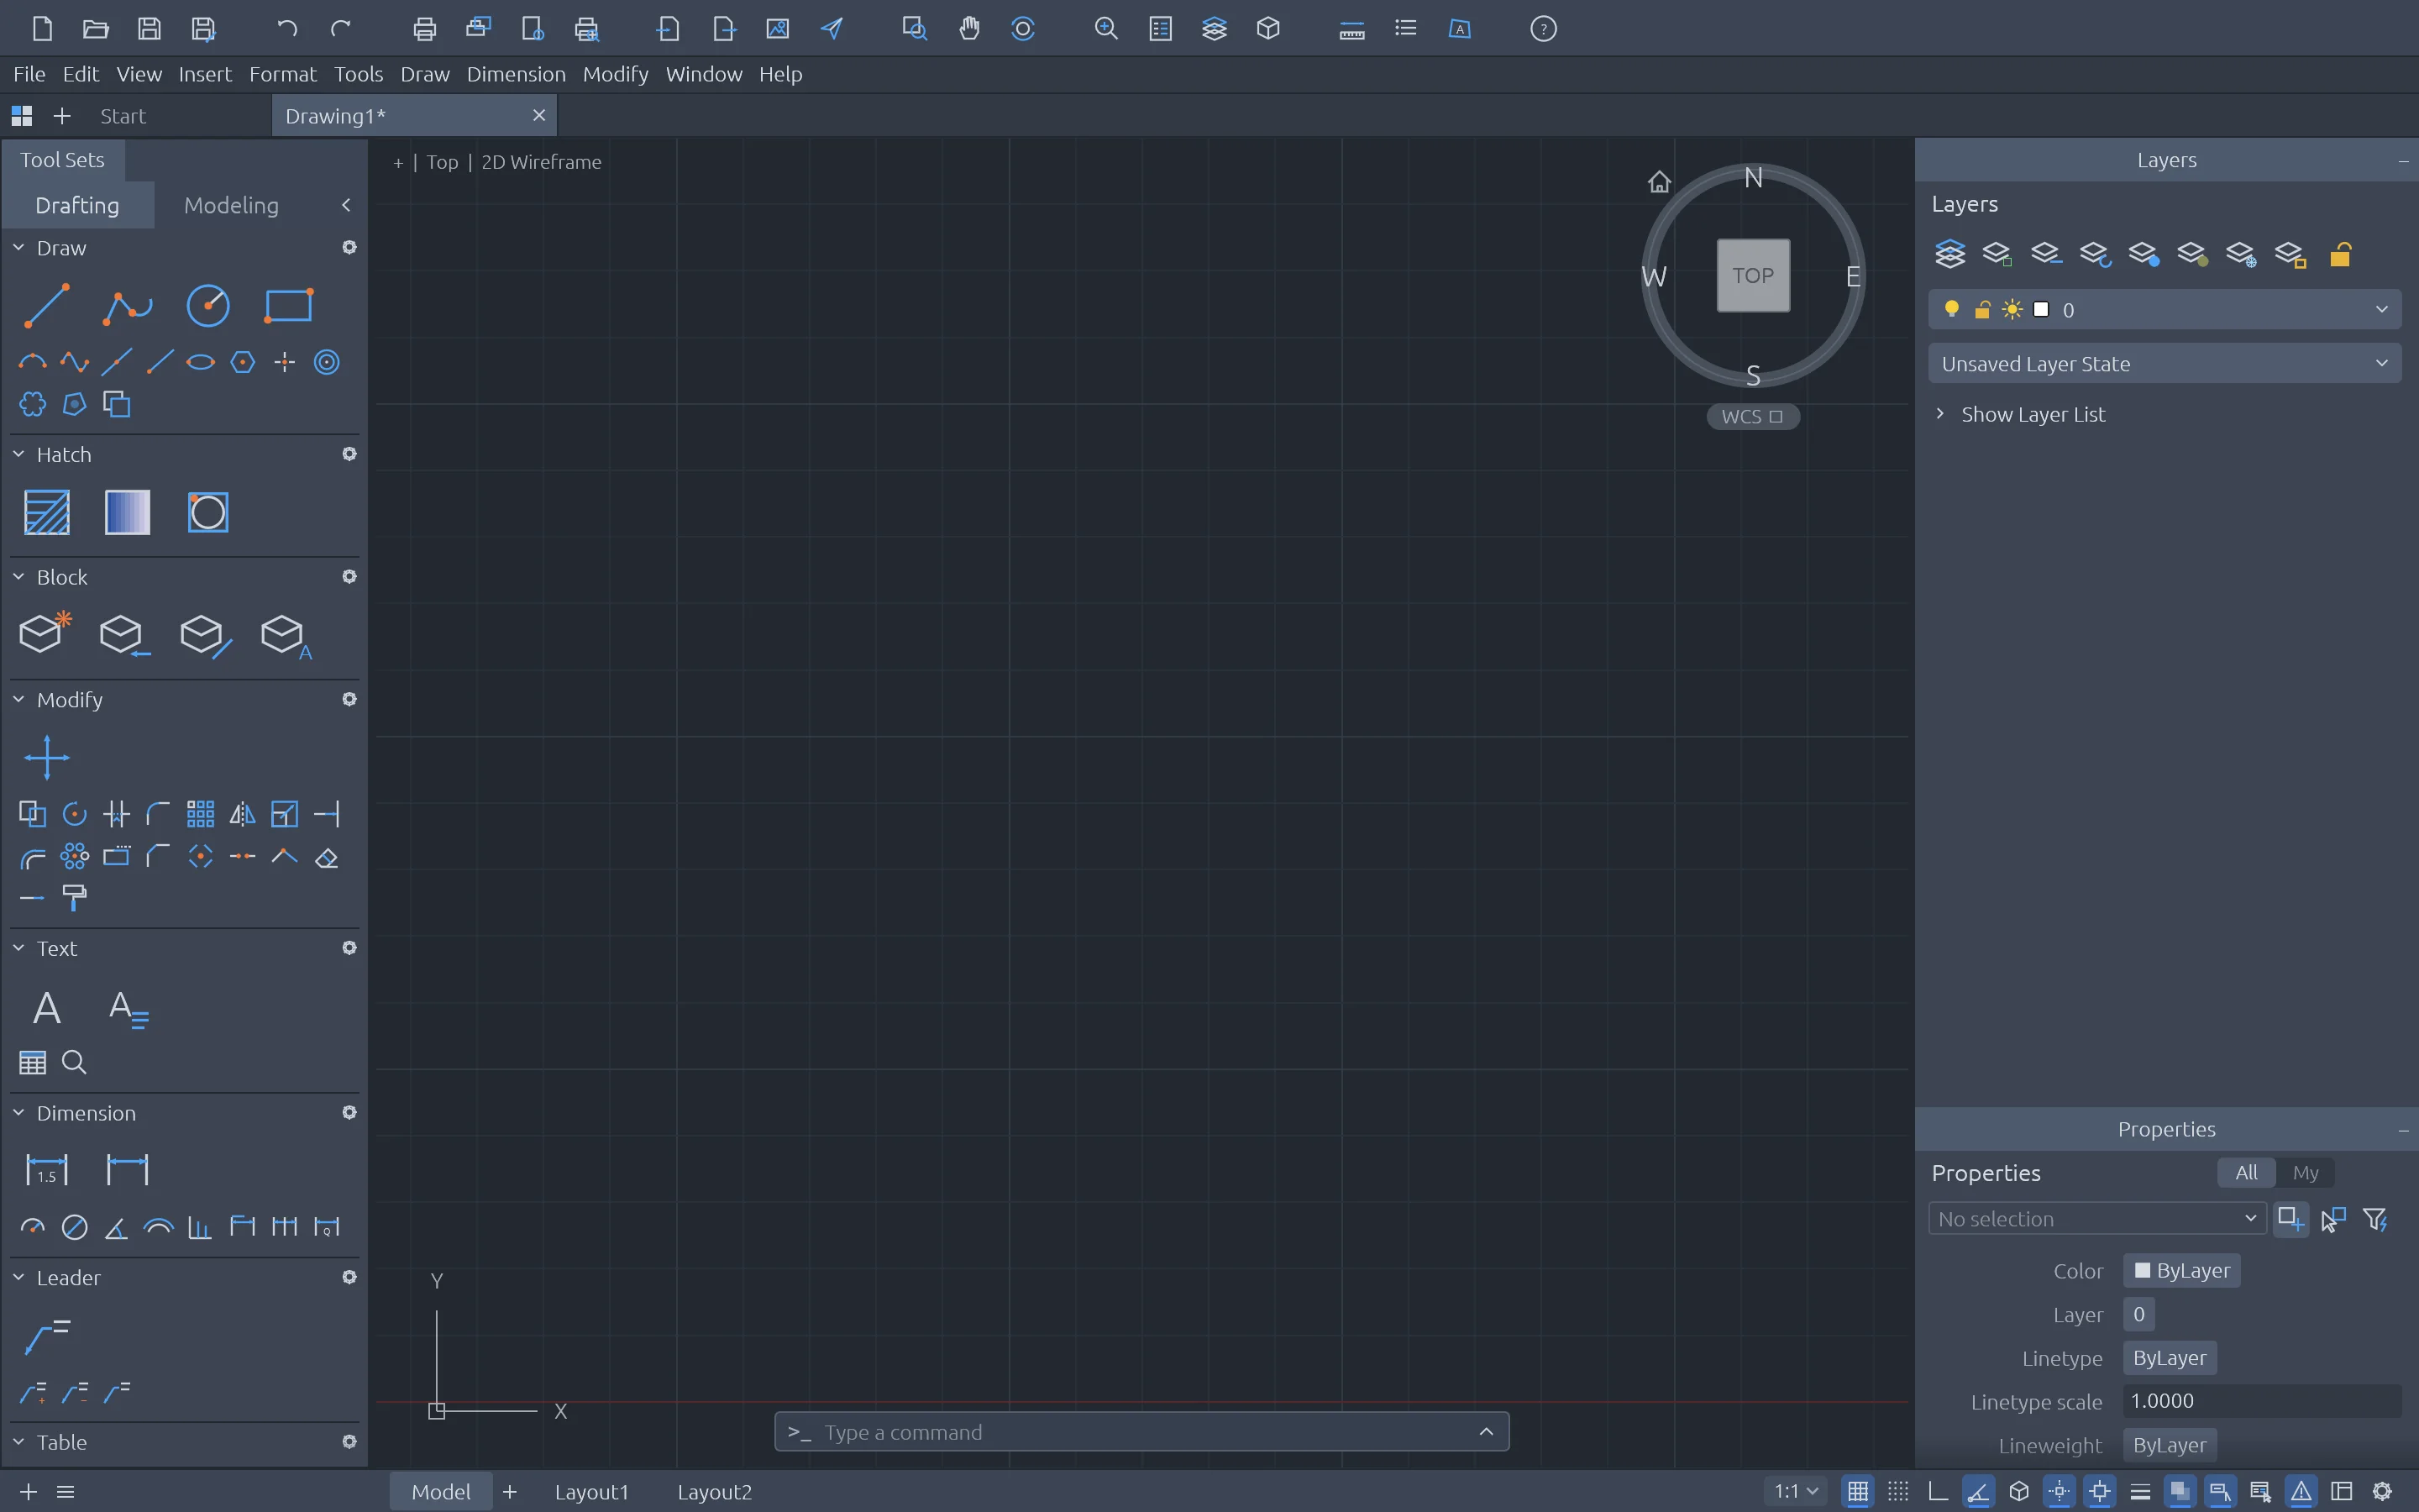Viewport: 2419px width, 1512px height.
Task: Select the Move tool in Modify
Action: [x=46, y=757]
